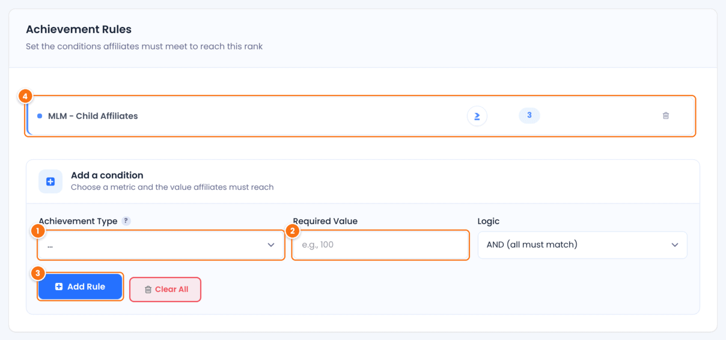Viewport: 726px width, 340px height.
Task: Click the Achievement Type label
Action: (x=78, y=221)
